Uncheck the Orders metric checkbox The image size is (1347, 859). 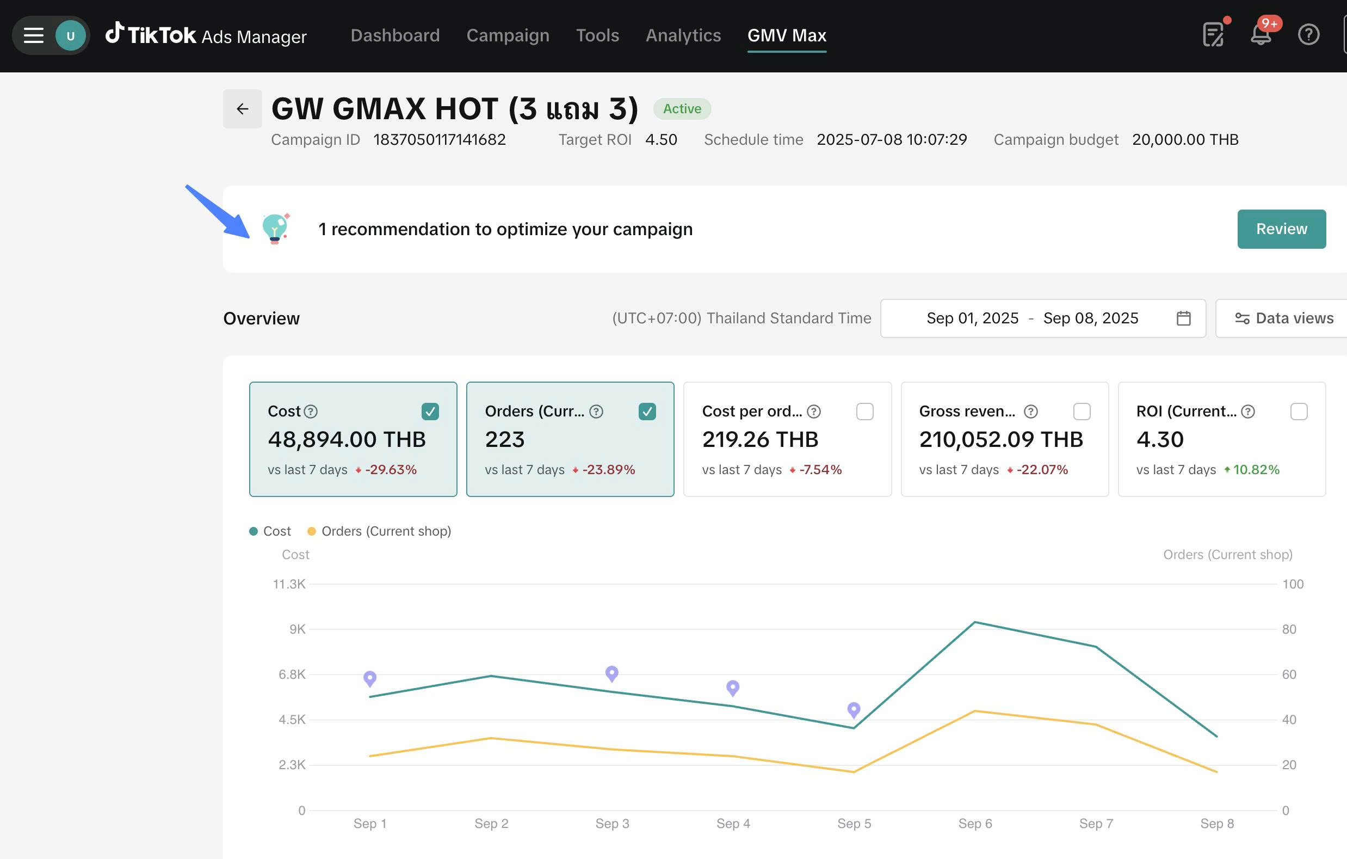click(x=647, y=412)
